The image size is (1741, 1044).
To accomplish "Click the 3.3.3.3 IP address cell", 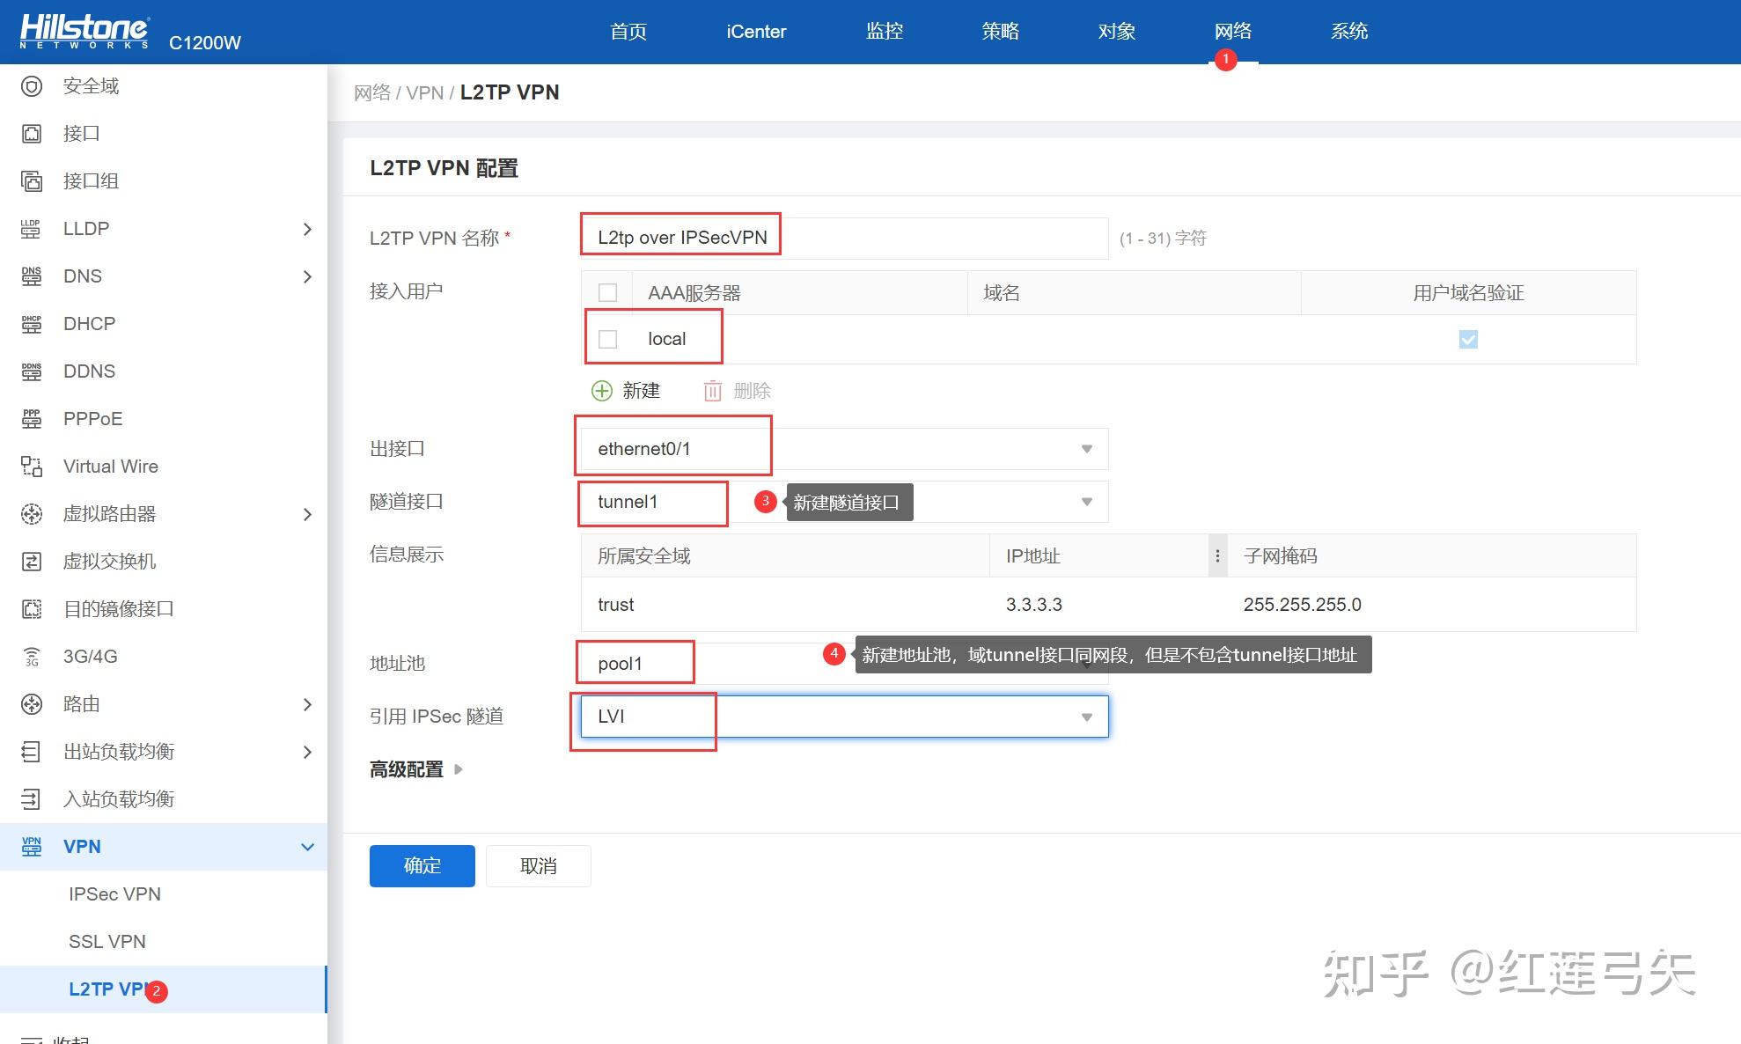I will (x=1034, y=605).
